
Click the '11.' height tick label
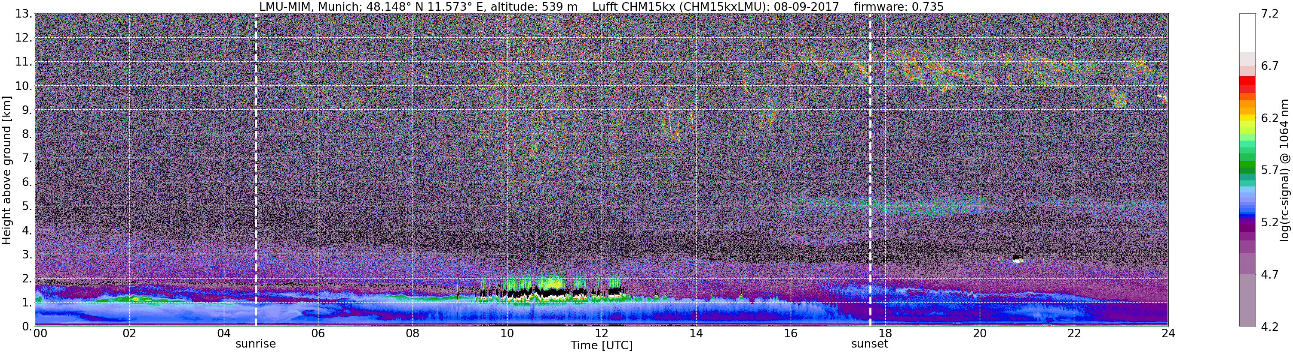(23, 62)
